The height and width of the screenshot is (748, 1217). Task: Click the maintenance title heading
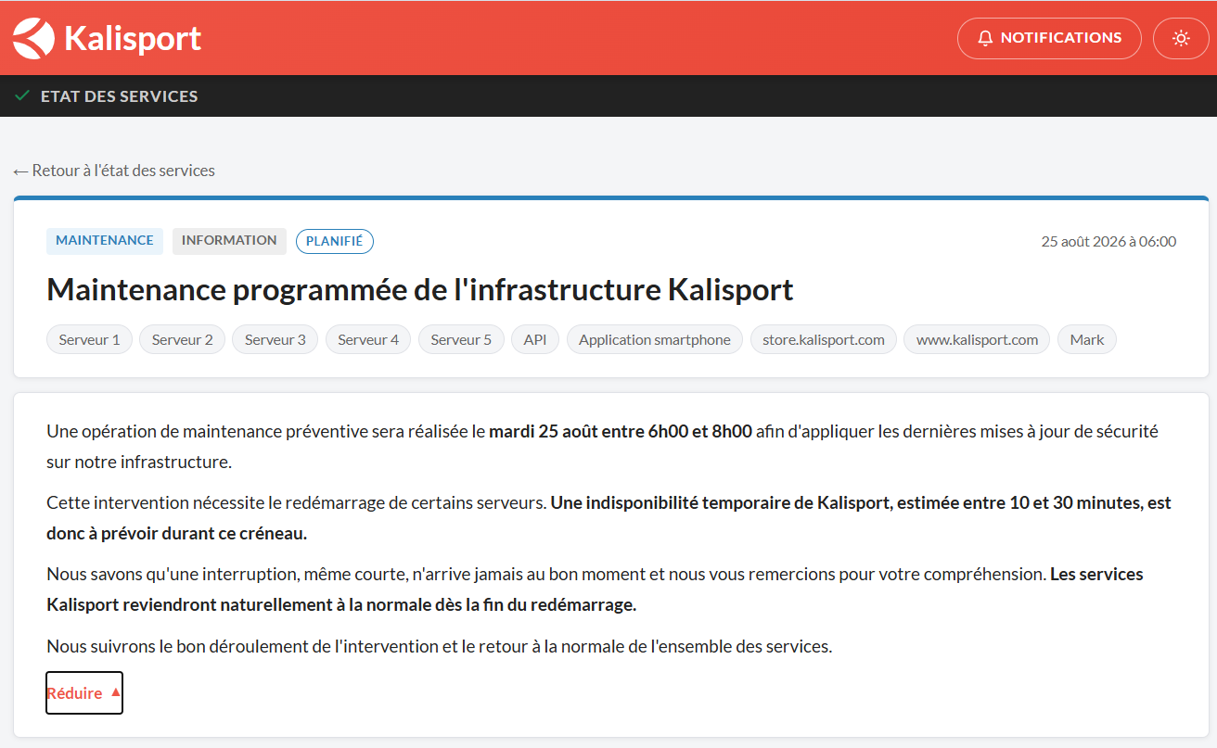click(x=420, y=290)
